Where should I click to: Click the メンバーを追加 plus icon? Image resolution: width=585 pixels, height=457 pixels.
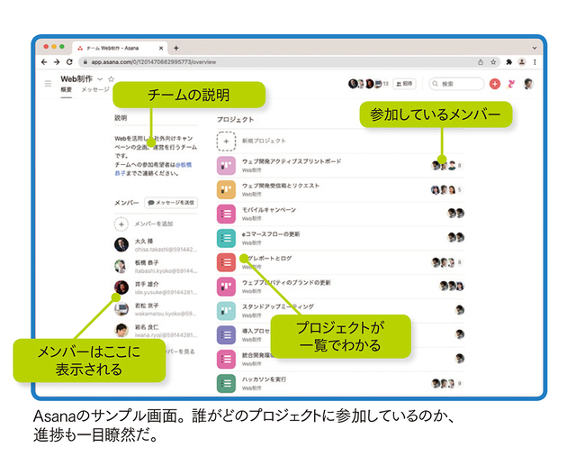pyautogui.click(x=121, y=224)
